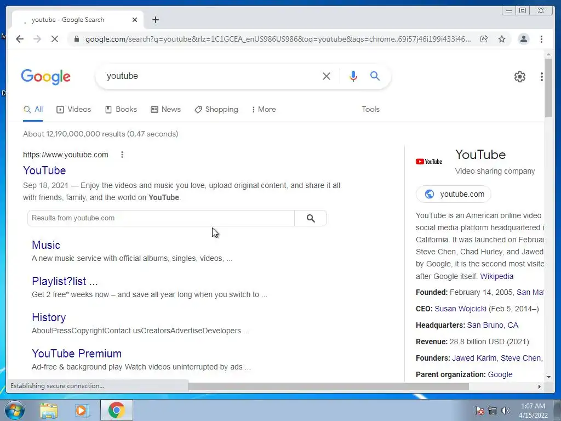Open Google quick settings gear
The width and height of the screenshot is (561, 421).
(x=519, y=77)
